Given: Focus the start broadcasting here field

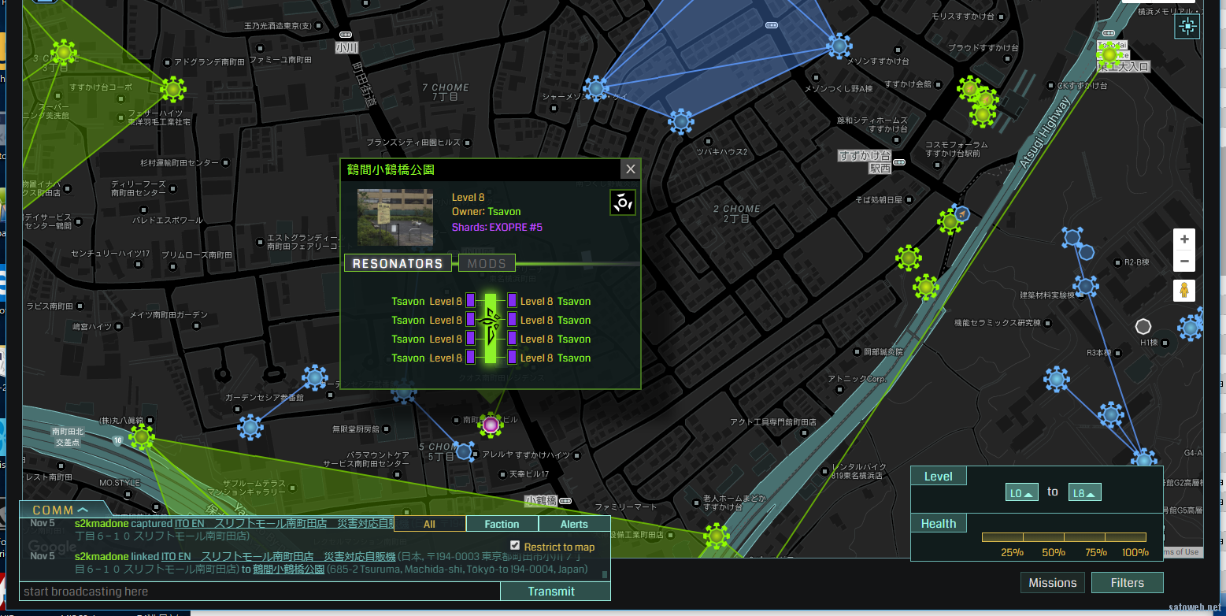Looking at the screenshot, I should (x=260, y=592).
